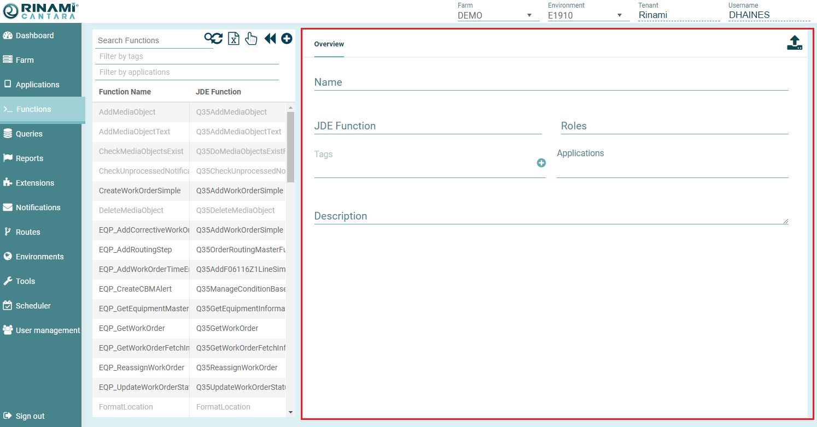This screenshot has width=817, height=427.
Task: Focus the Description text area
Action: pyautogui.click(x=551, y=216)
